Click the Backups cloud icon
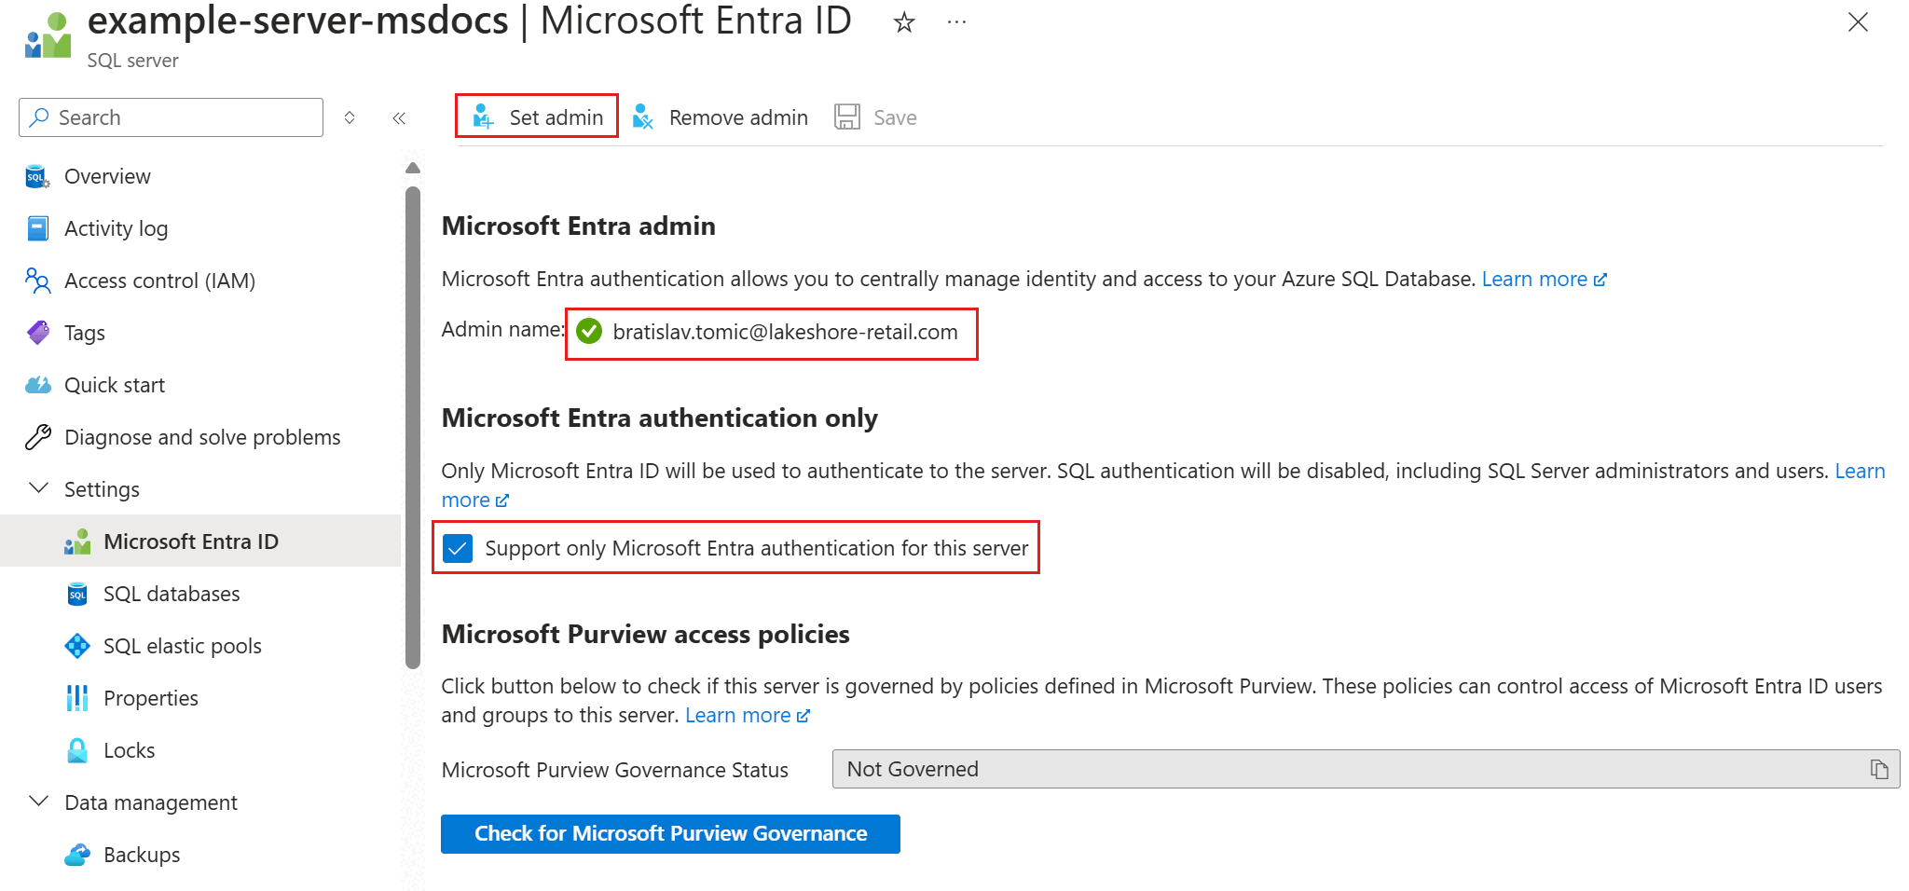Viewport: 1909px width, 891px height. 77,855
